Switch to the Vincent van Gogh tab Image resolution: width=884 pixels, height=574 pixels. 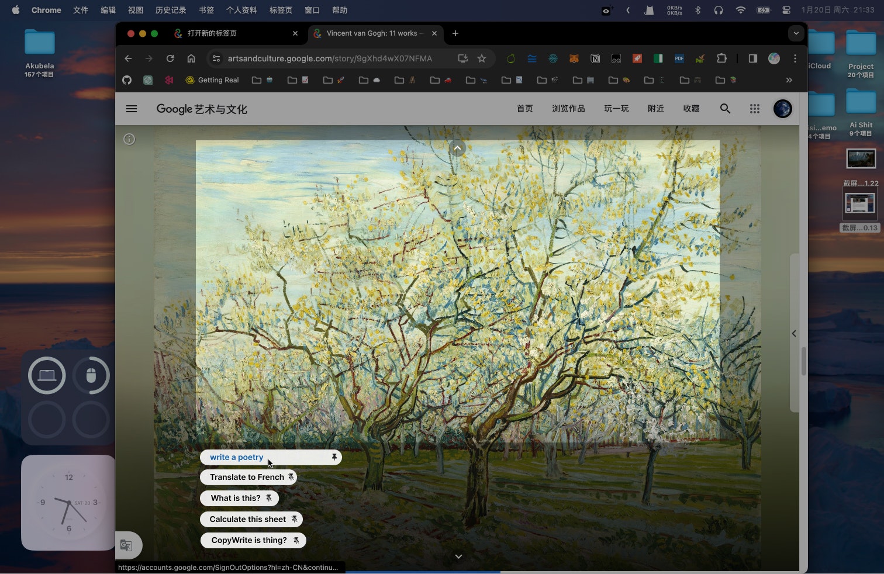click(x=375, y=33)
